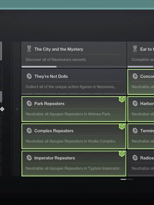Screen dimensions: 154x205
Task: Click the disc icon beside Imperator Repeaters
Action: coord(29,158)
